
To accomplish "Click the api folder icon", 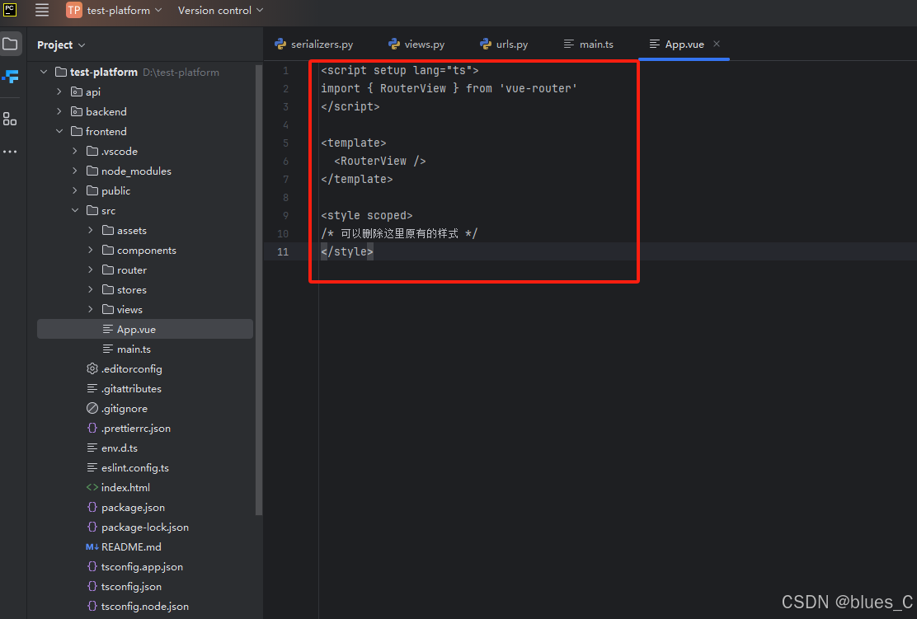I will click(x=77, y=91).
